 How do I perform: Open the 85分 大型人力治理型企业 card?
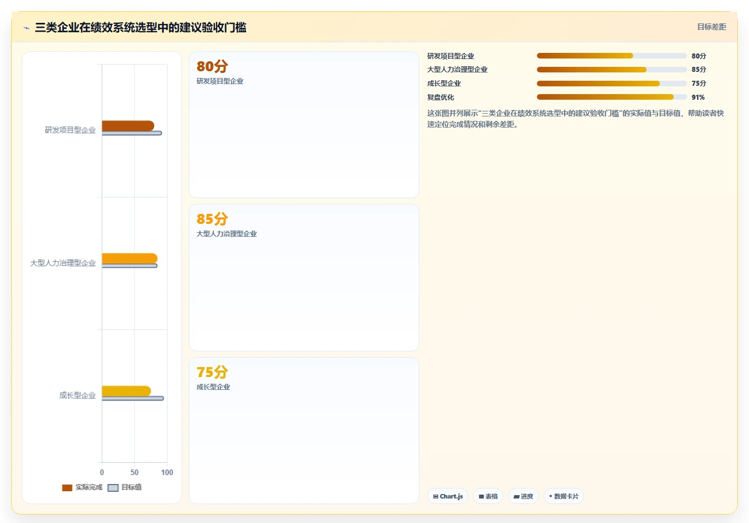coord(304,277)
